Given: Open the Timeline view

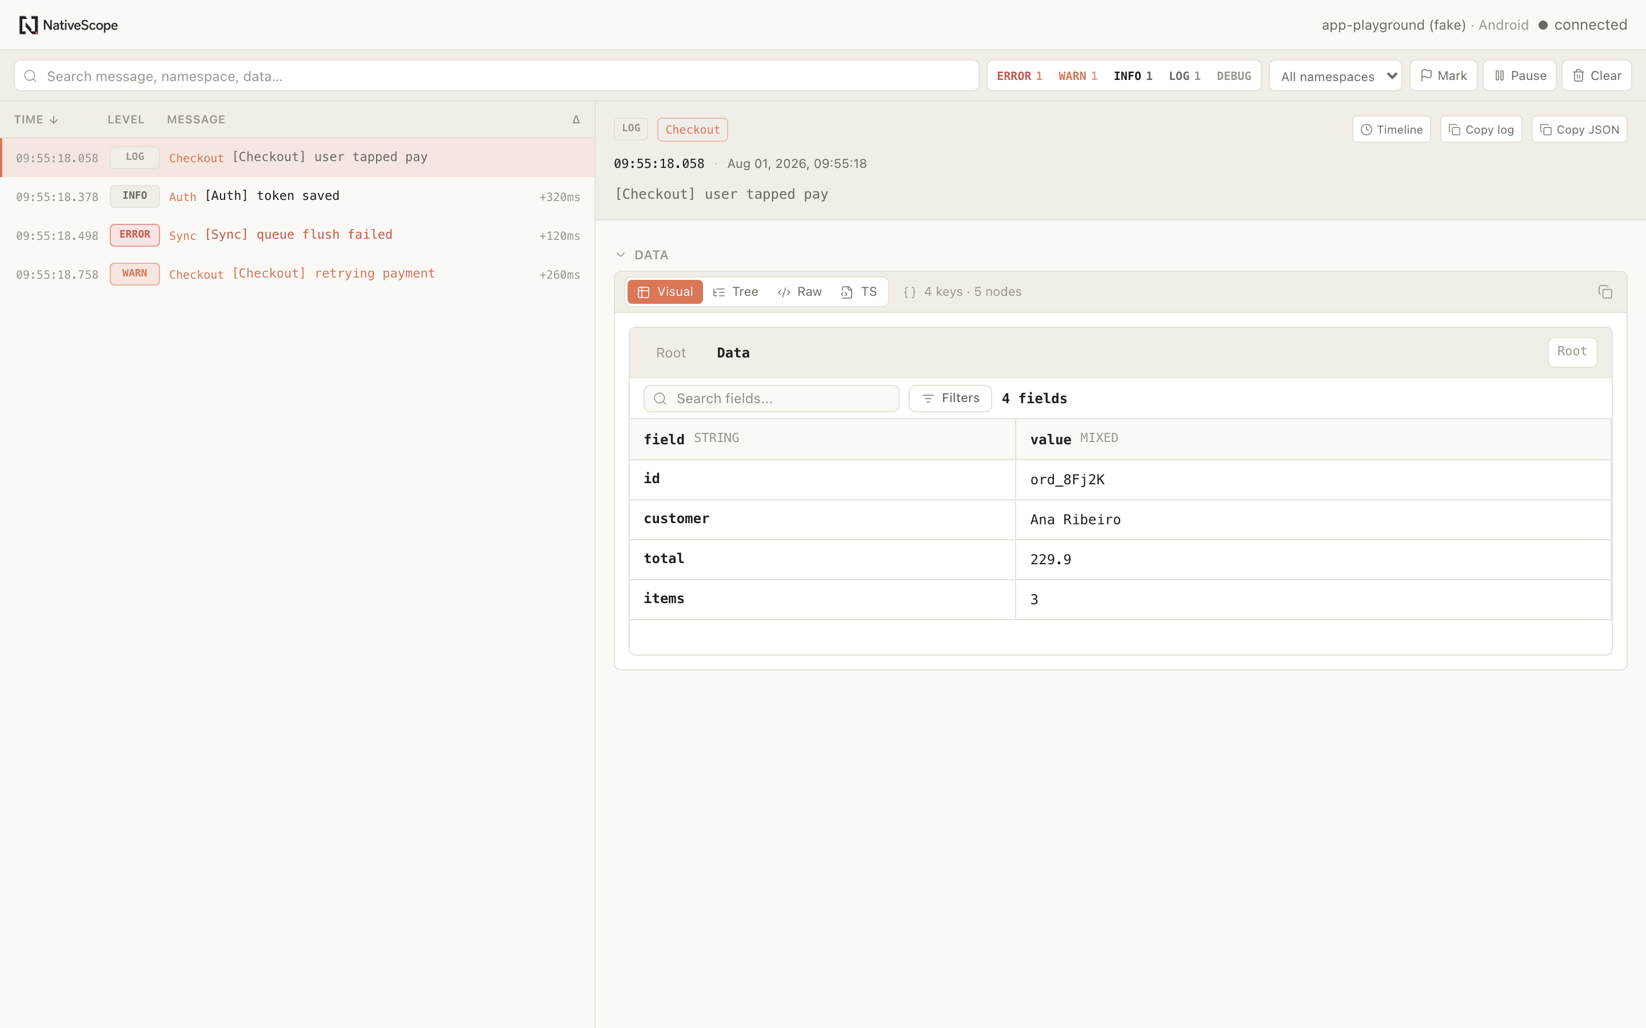Looking at the screenshot, I should (x=1391, y=129).
